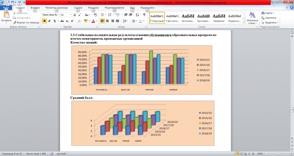Increase paragraph indent

(x=131, y=15)
